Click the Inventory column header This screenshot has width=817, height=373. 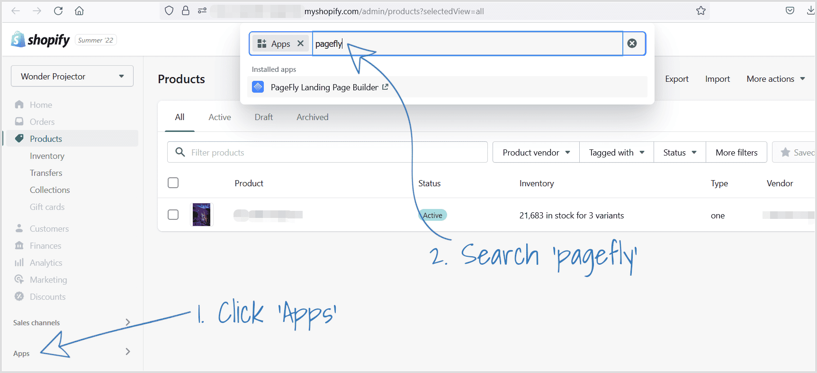tap(537, 183)
